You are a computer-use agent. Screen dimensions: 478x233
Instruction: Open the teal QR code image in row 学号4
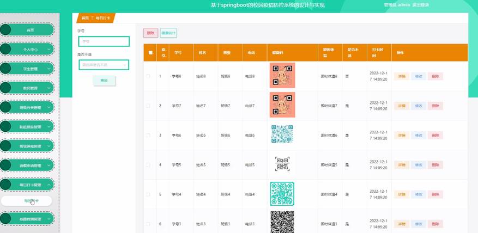(x=282, y=194)
